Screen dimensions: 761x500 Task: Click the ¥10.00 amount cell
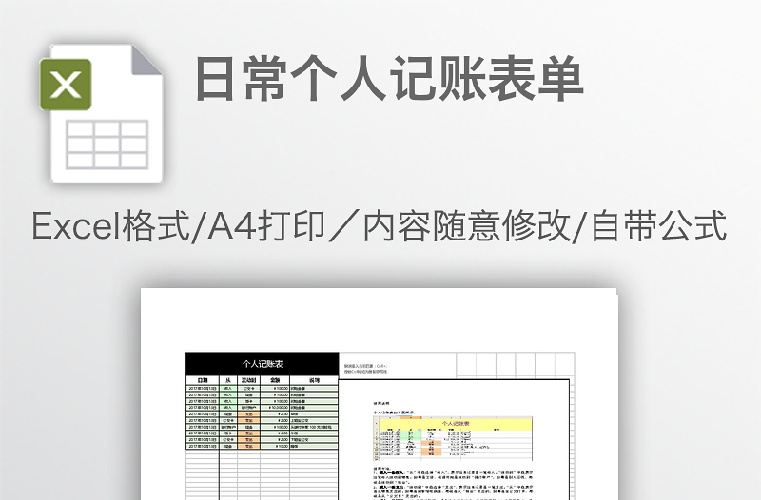coord(275,446)
